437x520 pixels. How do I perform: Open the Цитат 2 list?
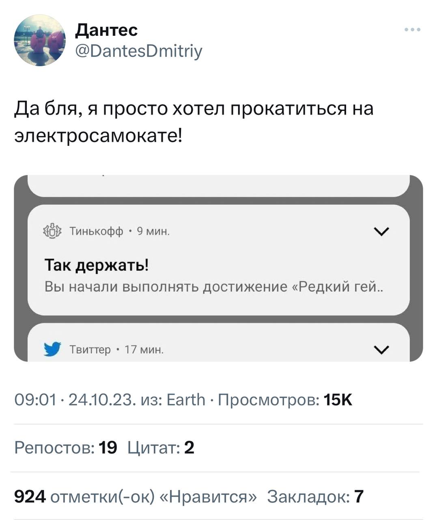tap(161, 448)
